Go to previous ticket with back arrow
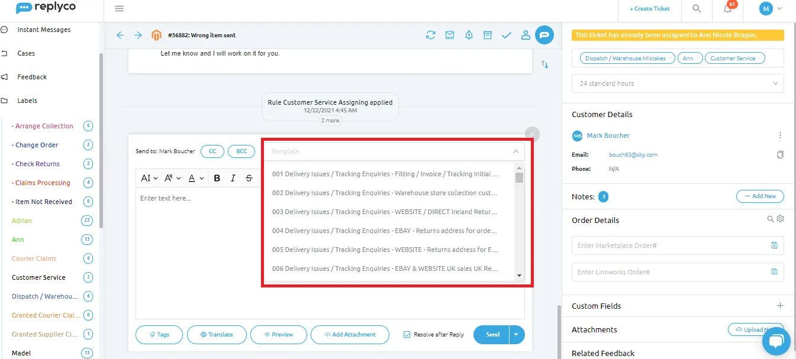This screenshot has width=796, height=359. click(120, 35)
